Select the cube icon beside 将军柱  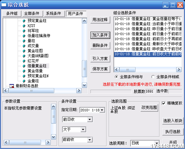pos(24,31)
